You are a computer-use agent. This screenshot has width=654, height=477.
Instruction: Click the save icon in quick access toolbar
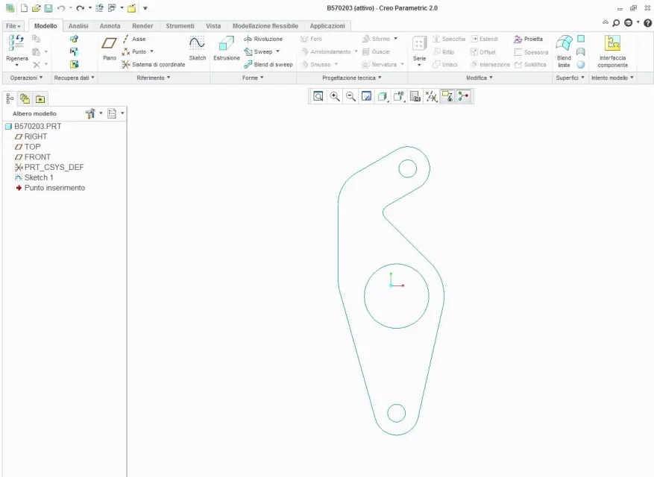tap(48, 7)
